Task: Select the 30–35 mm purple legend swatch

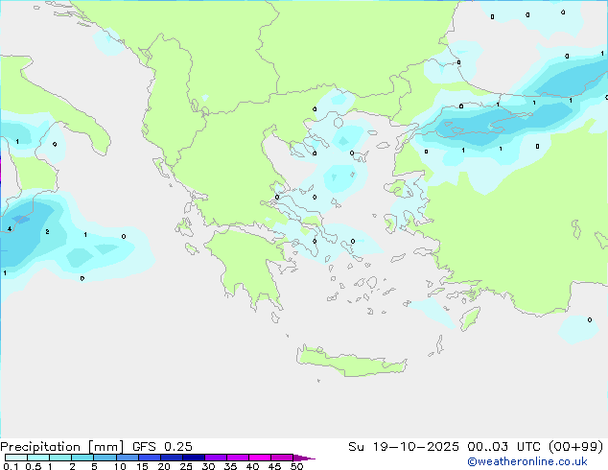Action: click(x=215, y=458)
